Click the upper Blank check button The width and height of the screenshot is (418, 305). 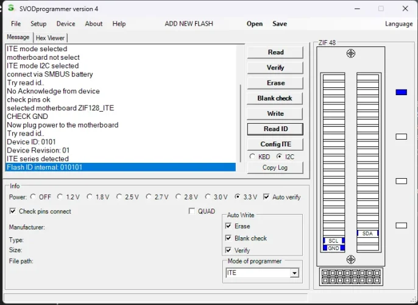275,98
